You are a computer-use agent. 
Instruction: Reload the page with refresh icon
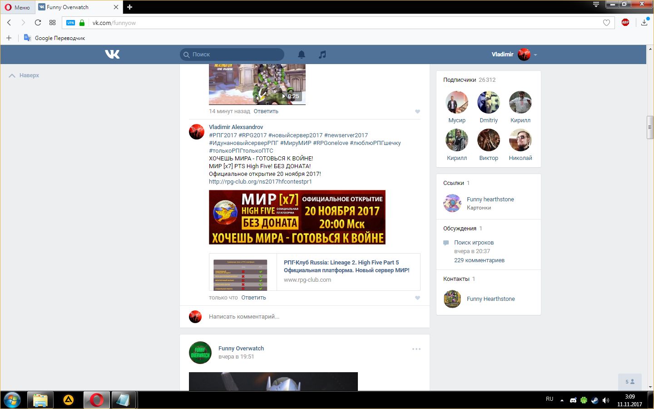[x=38, y=23]
